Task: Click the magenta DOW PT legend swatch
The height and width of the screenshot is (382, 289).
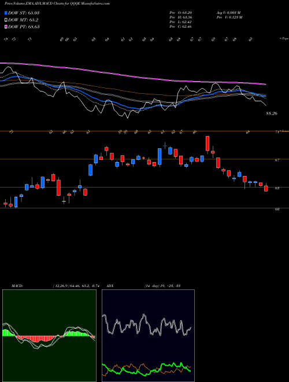Action: (x=6, y=27)
